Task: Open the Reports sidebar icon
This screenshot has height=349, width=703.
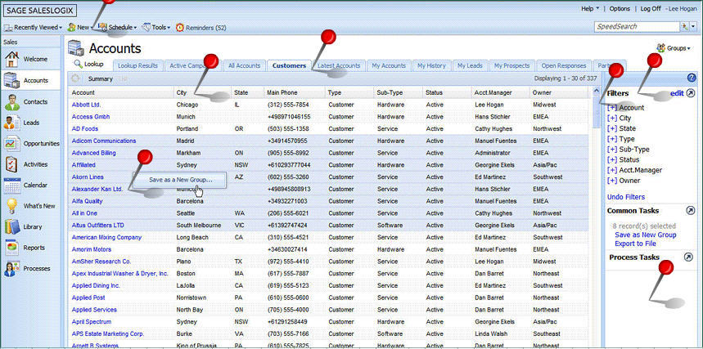Action: [12, 248]
